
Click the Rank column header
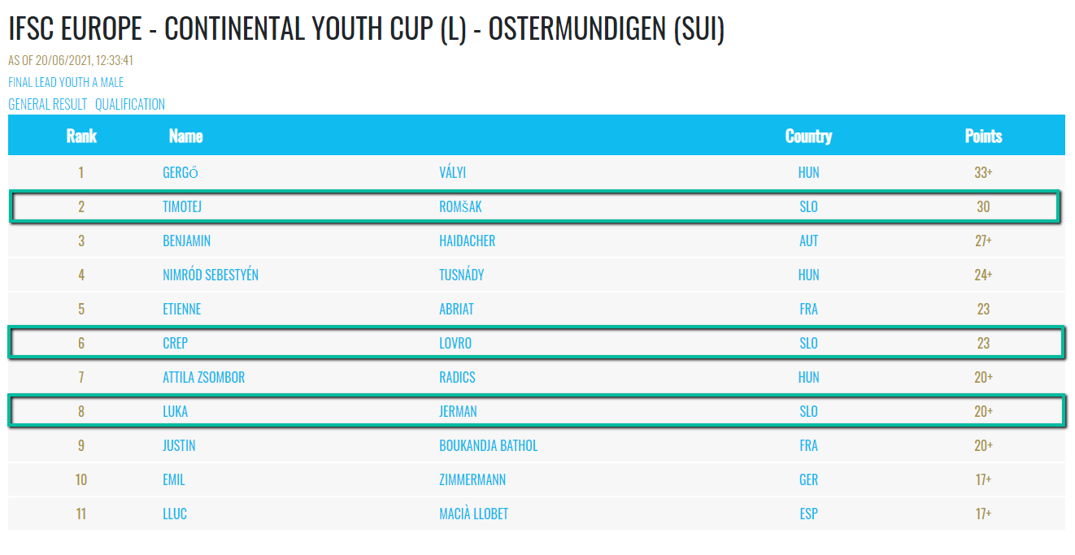tap(81, 136)
